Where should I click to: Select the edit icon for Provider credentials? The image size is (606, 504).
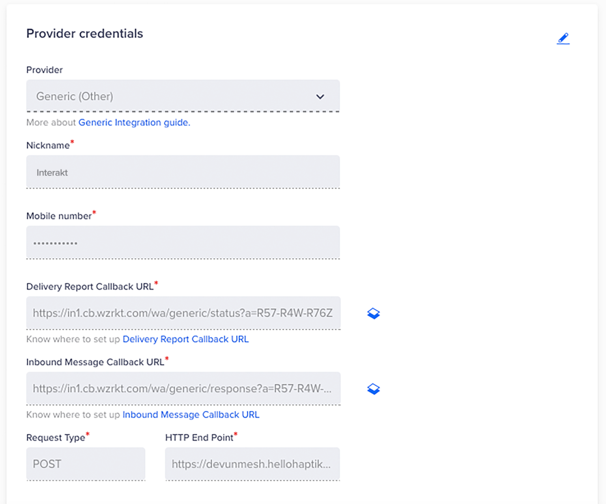pyautogui.click(x=563, y=38)
